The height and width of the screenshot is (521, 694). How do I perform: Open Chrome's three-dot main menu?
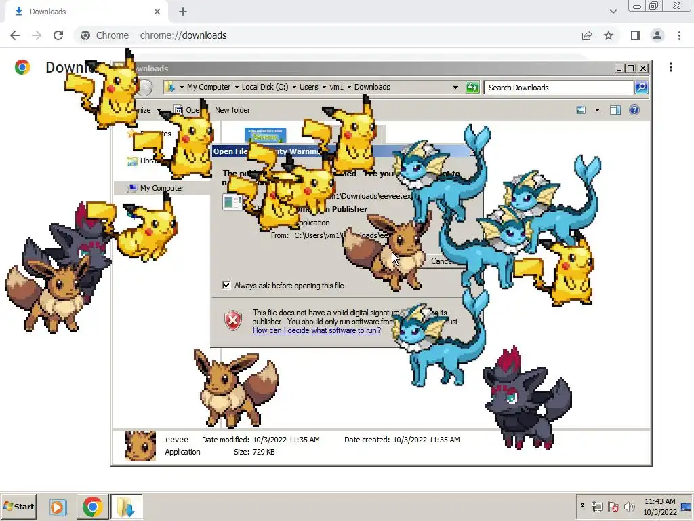coord(679,35)
